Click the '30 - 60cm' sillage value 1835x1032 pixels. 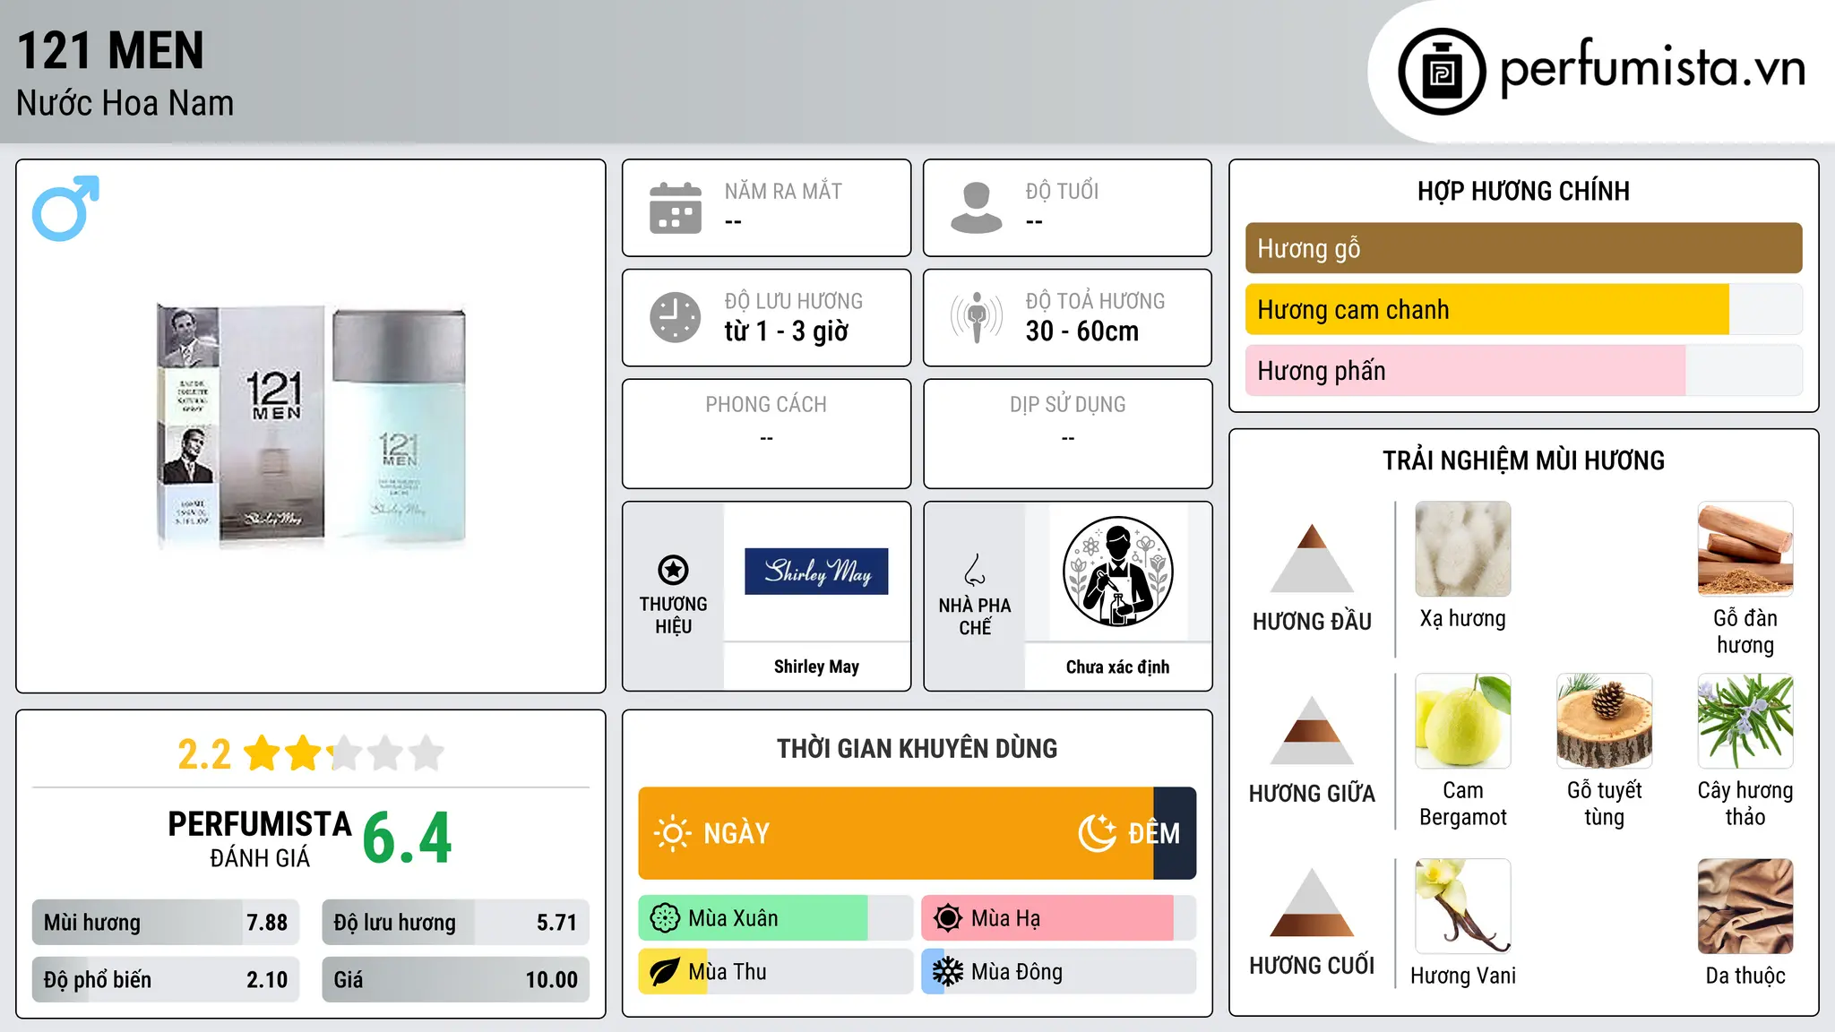[1082, 331]
